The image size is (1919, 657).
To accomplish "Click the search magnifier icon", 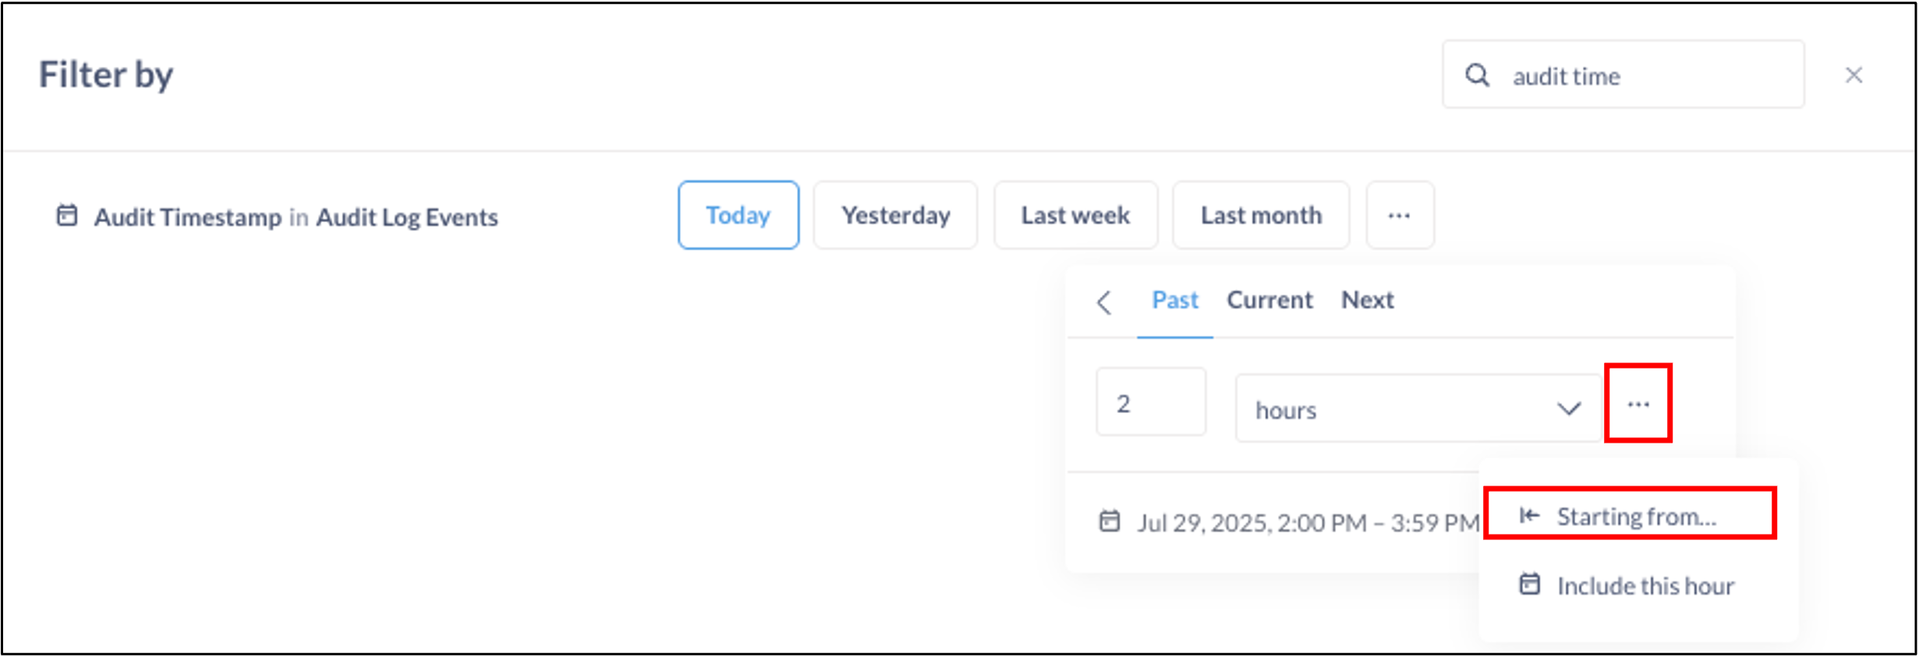I will tap(1477, 76).
